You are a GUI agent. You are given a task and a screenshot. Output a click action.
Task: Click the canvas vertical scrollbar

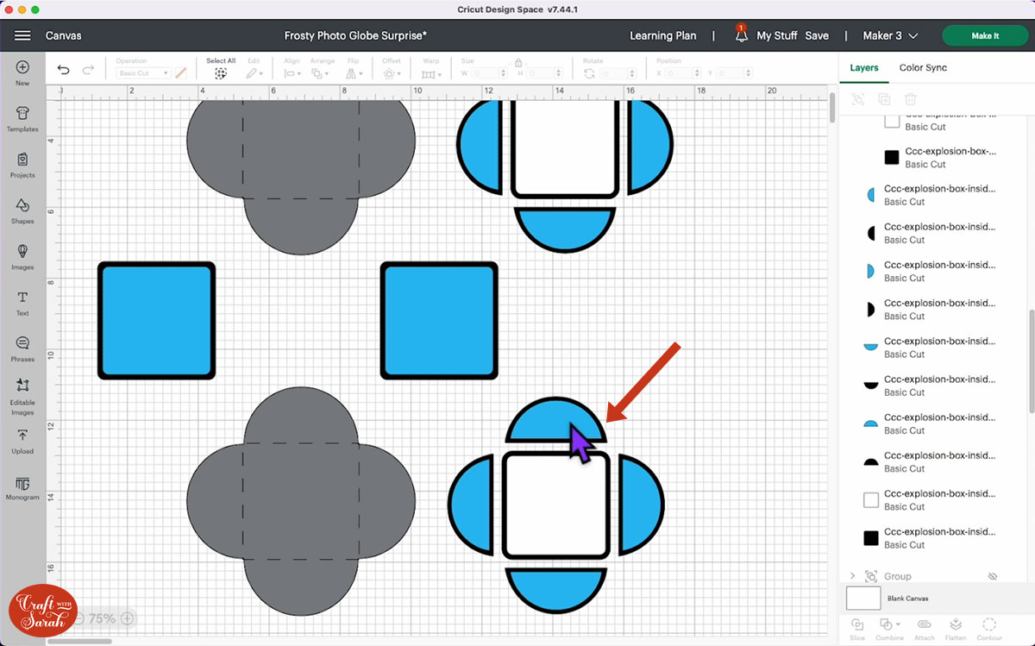point(832,108)
